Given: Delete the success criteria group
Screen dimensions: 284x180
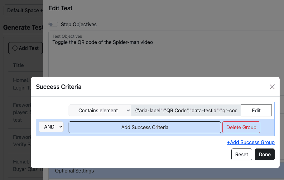Looking at the screenshot, I should point(241,127).
